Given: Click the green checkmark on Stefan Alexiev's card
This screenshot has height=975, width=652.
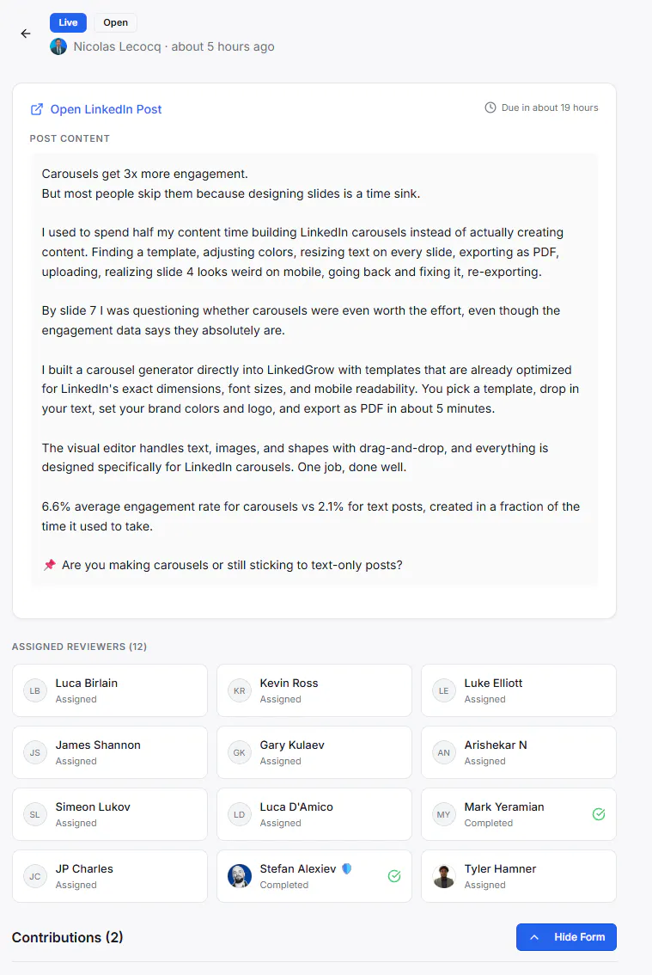Looking at the screenshot, I should coord(394,876).
